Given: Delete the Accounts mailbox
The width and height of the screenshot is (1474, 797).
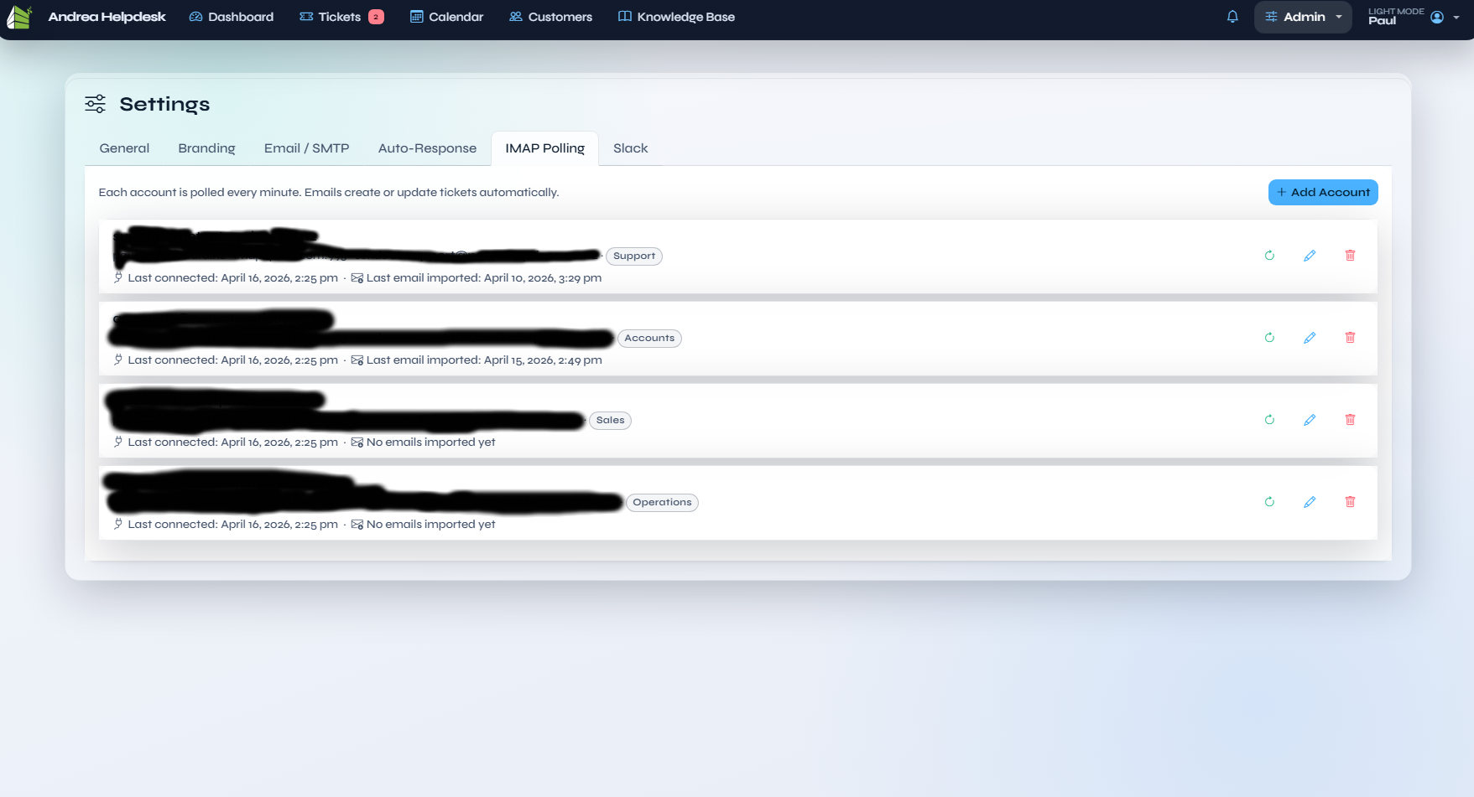Looking at the screenshot, I should click(x=1351, y=338).
